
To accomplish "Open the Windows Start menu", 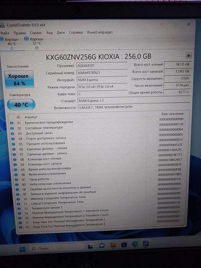I will [x=22, y=249].
